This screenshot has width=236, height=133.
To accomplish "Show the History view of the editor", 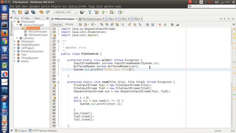I will pos(69,24).
